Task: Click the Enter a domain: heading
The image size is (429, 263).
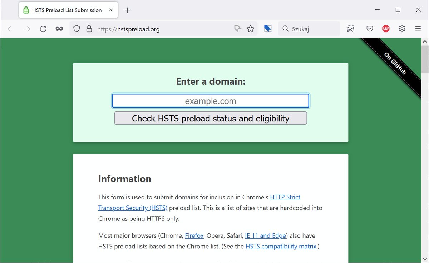Action: tap(211, 81)
